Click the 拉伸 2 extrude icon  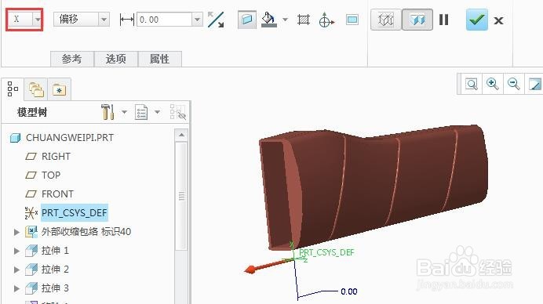coord(31,269)
